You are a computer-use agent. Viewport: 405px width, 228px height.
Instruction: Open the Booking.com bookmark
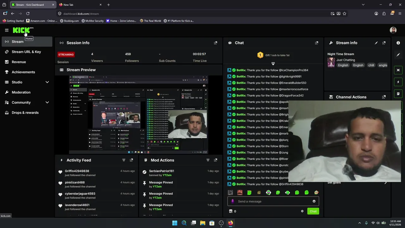click(x=69, y=21)
